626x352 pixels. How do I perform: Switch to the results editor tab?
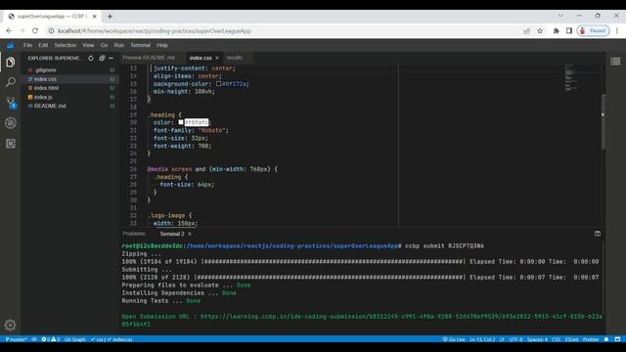point(235,58)
